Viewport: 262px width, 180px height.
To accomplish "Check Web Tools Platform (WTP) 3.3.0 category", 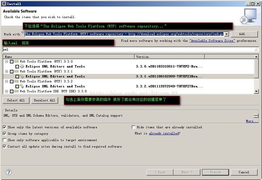I will pos(12,62).
